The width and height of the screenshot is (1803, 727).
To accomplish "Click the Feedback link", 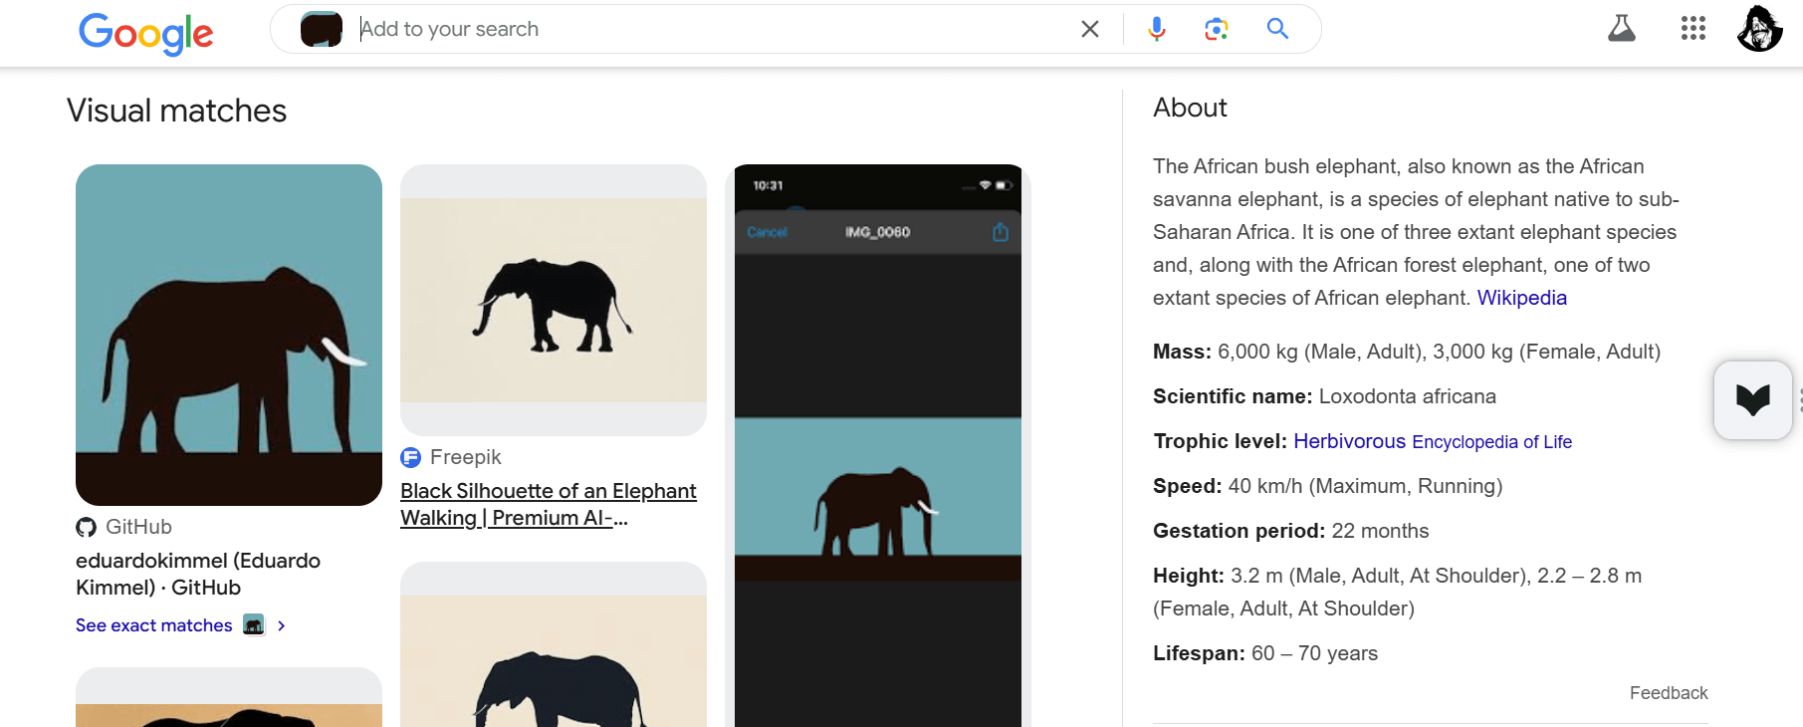I will point(1668,693).
